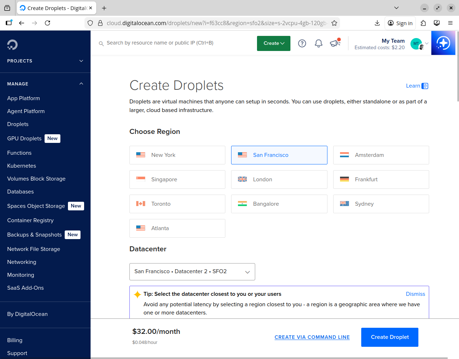Click the DigitalOcean logo in sidebar
The width and height of the screenshot is (459, 359).
(12, 45)
